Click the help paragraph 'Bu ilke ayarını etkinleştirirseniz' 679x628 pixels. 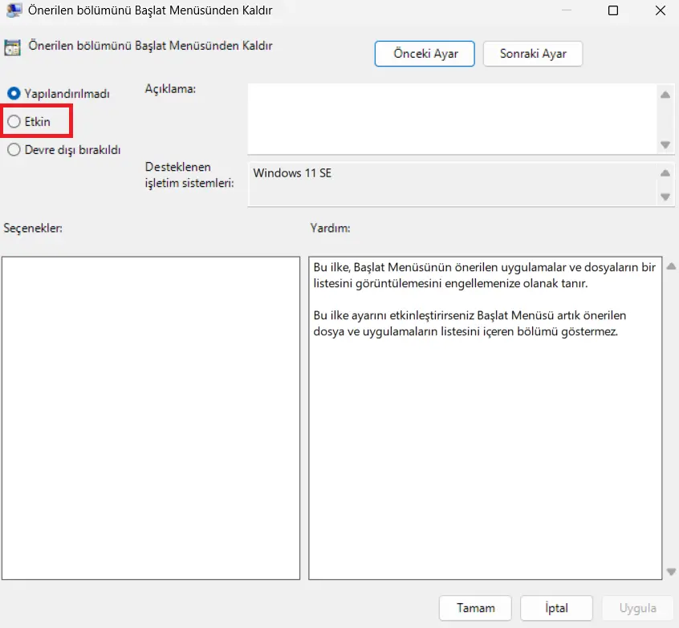click(x=470, y=323)
